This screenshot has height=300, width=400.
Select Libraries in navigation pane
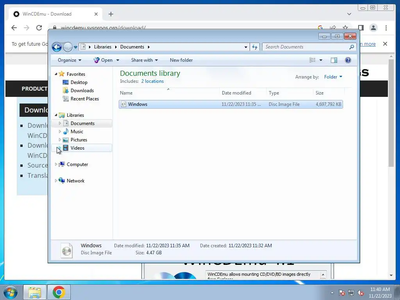(x=75, y=115)
